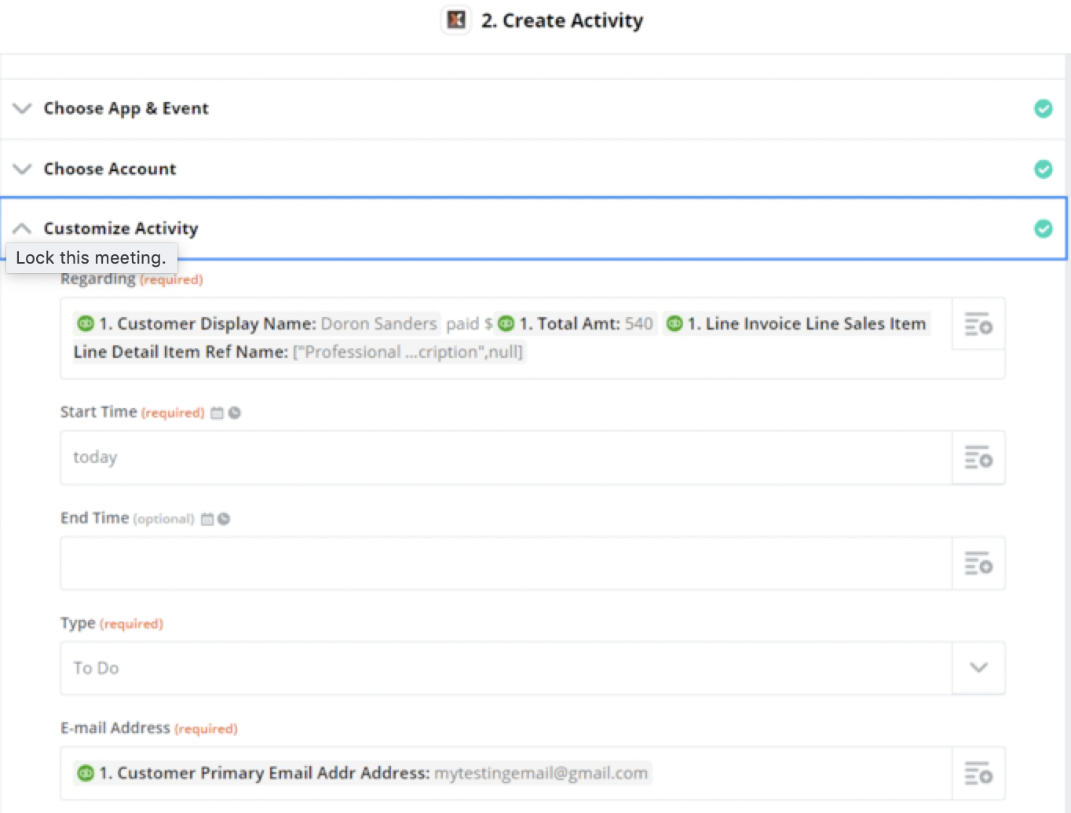
Task: Click calendar icon next to End Time label
Action: pos(207,519)
